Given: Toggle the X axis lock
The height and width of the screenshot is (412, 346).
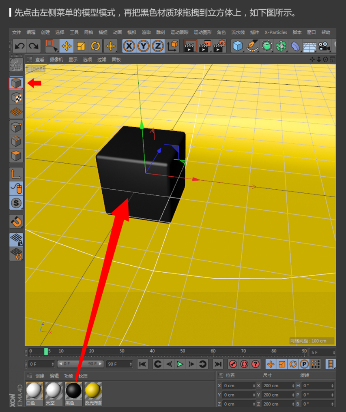Looking at the screenshot, I should pyautogui.click(x=129, y=46).
